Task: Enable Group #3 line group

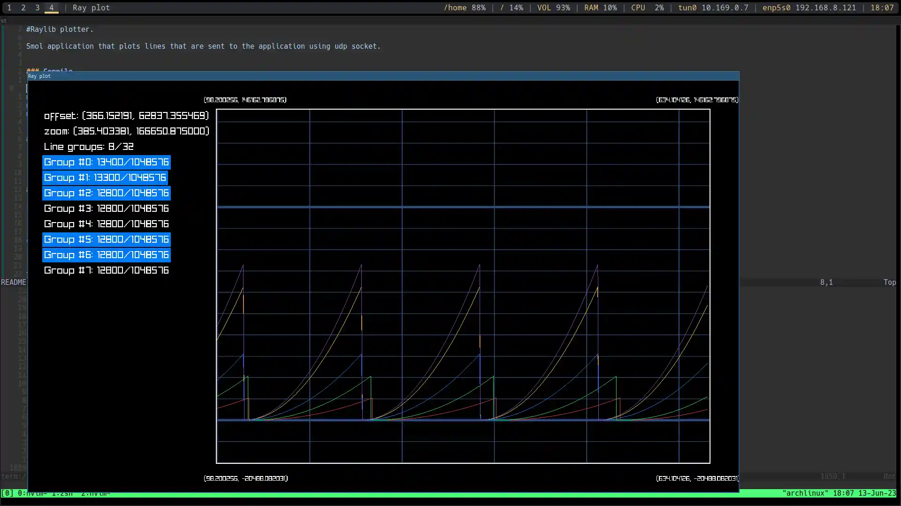Action: tap(106, 208)
